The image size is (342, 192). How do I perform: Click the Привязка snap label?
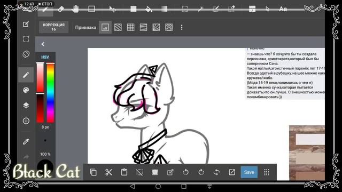(x=85, y=27)
